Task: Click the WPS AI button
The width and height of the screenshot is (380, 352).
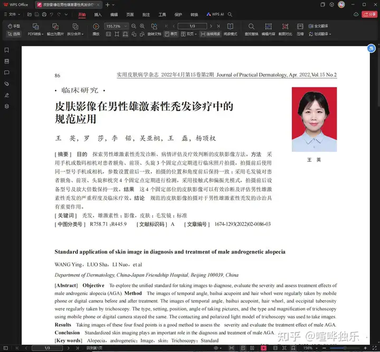Action: 215,15
